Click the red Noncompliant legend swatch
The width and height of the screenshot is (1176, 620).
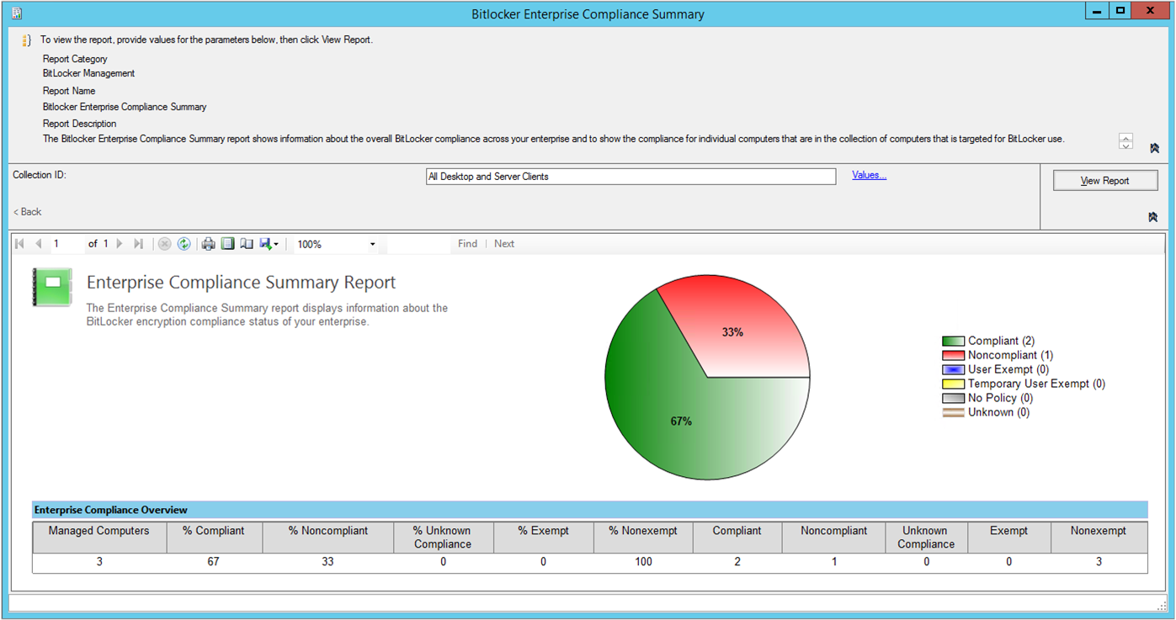953,356
